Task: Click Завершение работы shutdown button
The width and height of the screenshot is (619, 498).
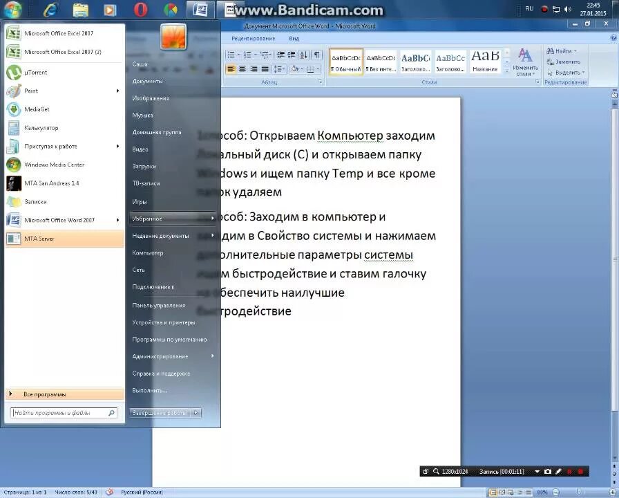Action: point(160,413)
